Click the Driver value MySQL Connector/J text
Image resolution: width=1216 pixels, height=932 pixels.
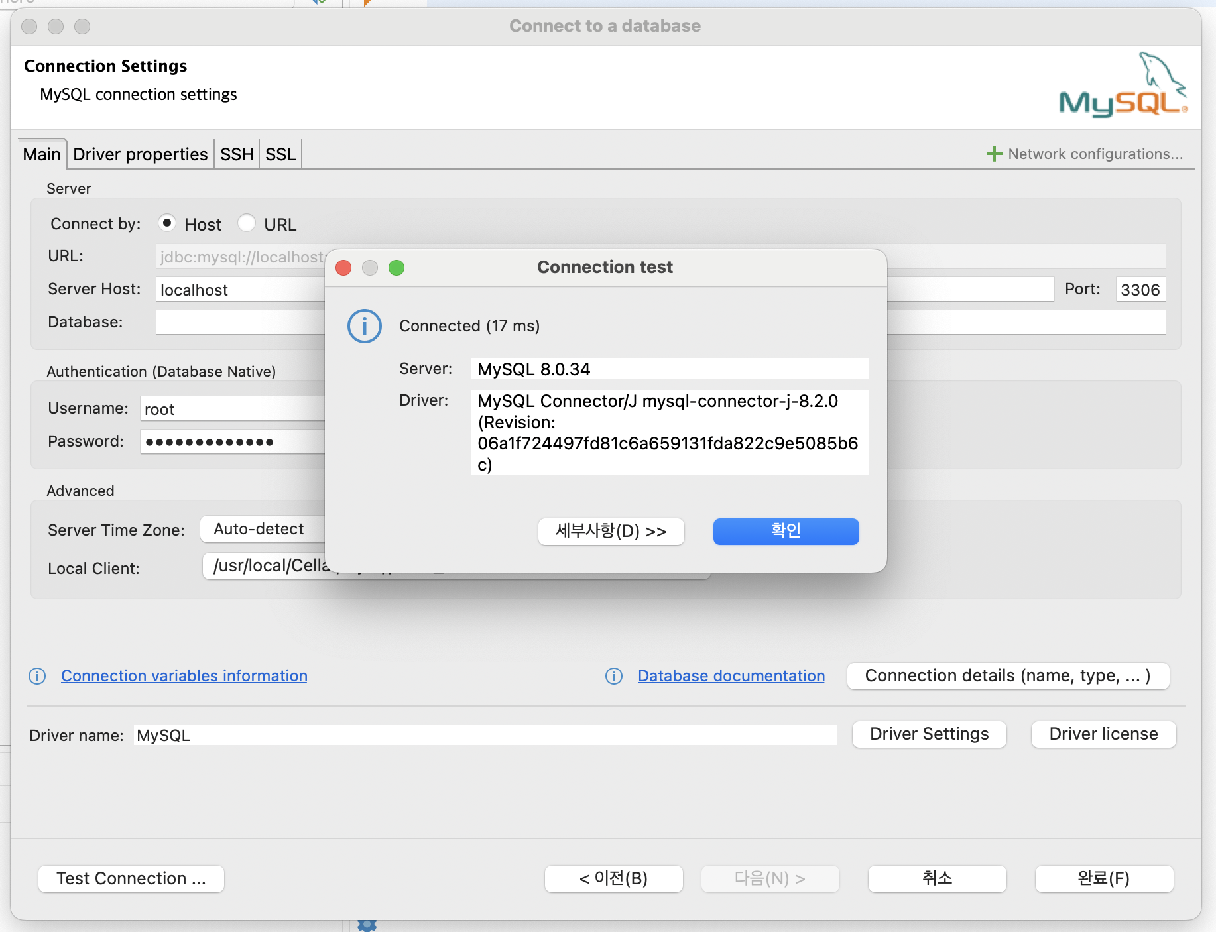(670, 432)
